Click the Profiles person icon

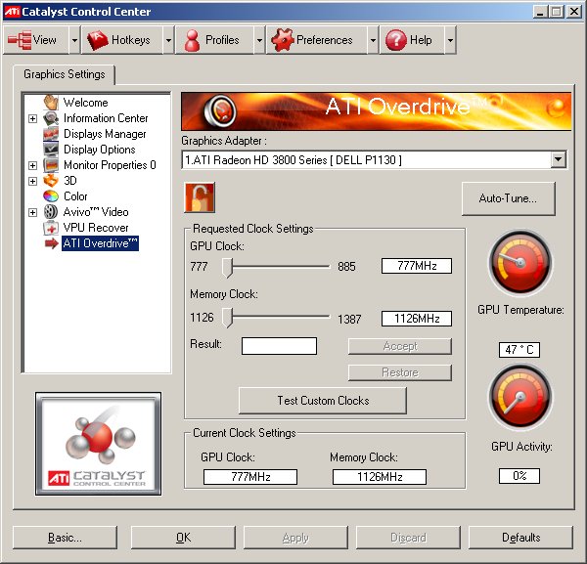click(193, 40)
